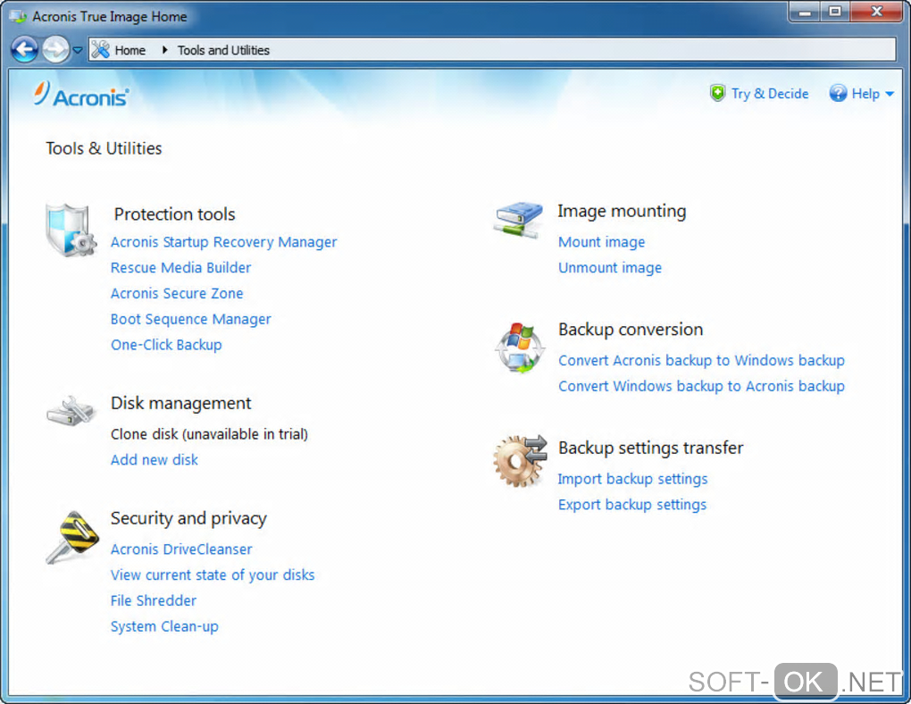View current state of your disks
Image resolution: width=911 pixels, height=704 pixels.
(x=213, y=575)
